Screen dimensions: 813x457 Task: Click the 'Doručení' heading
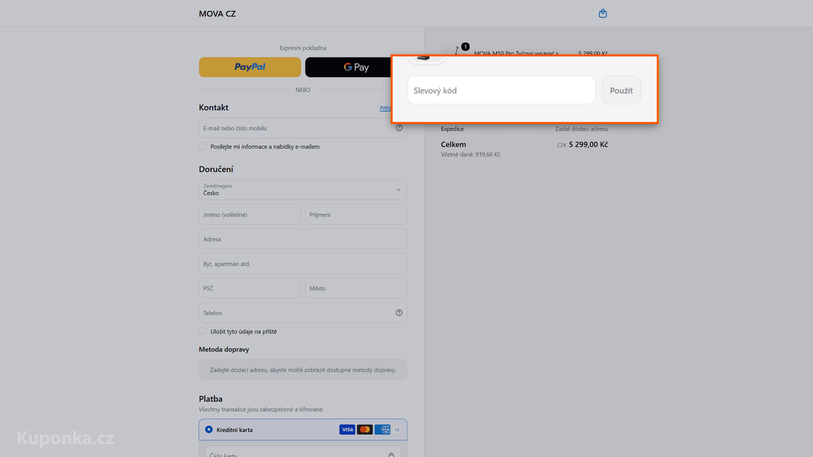pos(216,169)
